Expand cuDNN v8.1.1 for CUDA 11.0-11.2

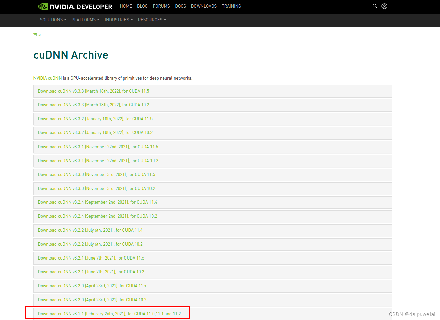pyautogui.click(x=213, y=314)
